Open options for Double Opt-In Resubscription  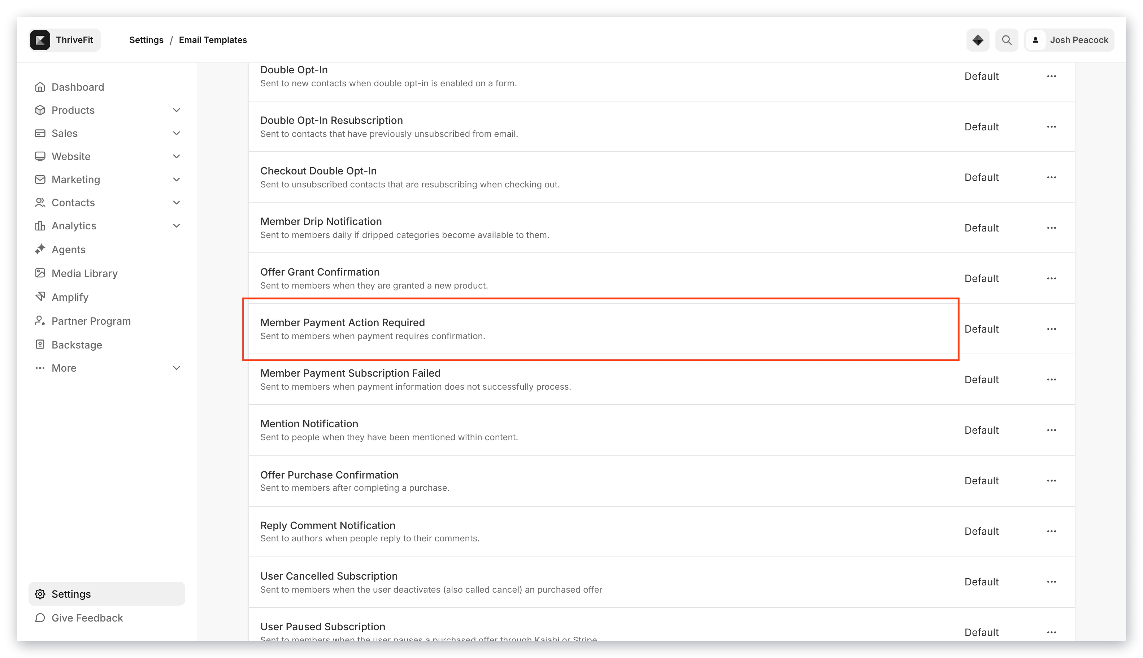1051,126
